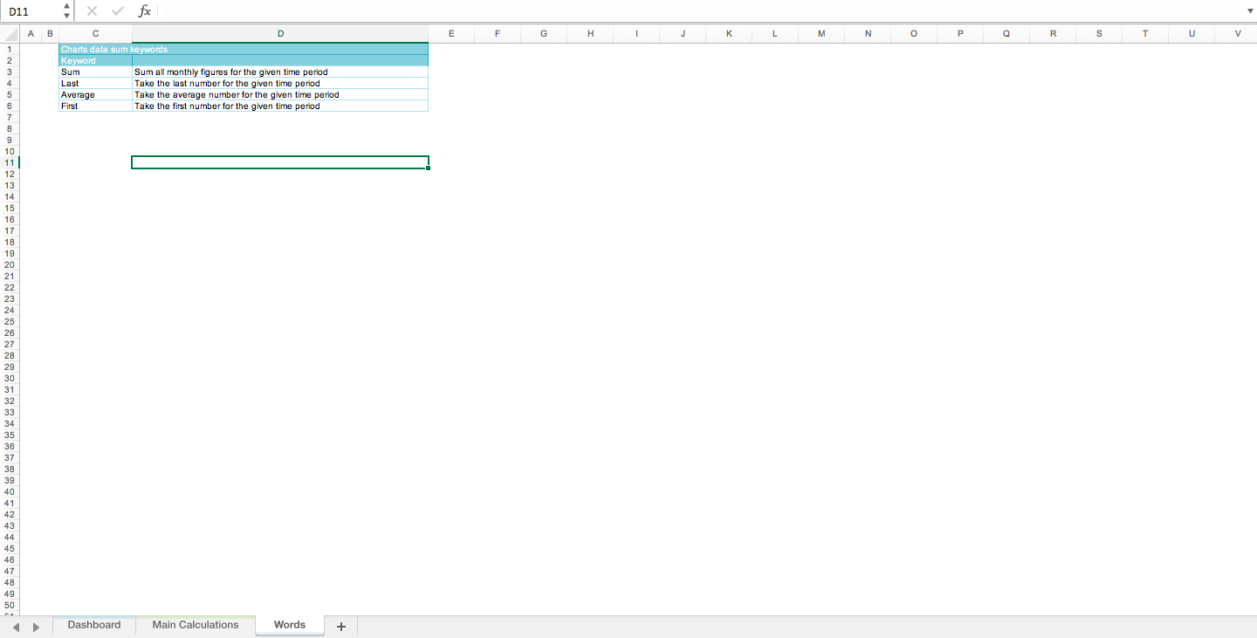The image size is (1257, 638).
Task: Click the 'First' keyword cell
Action: click(x=95, y=106)
